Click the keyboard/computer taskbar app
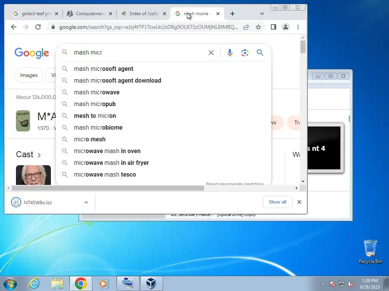Image resolution: width=389 pixels, height=291 pixels. 128,283
